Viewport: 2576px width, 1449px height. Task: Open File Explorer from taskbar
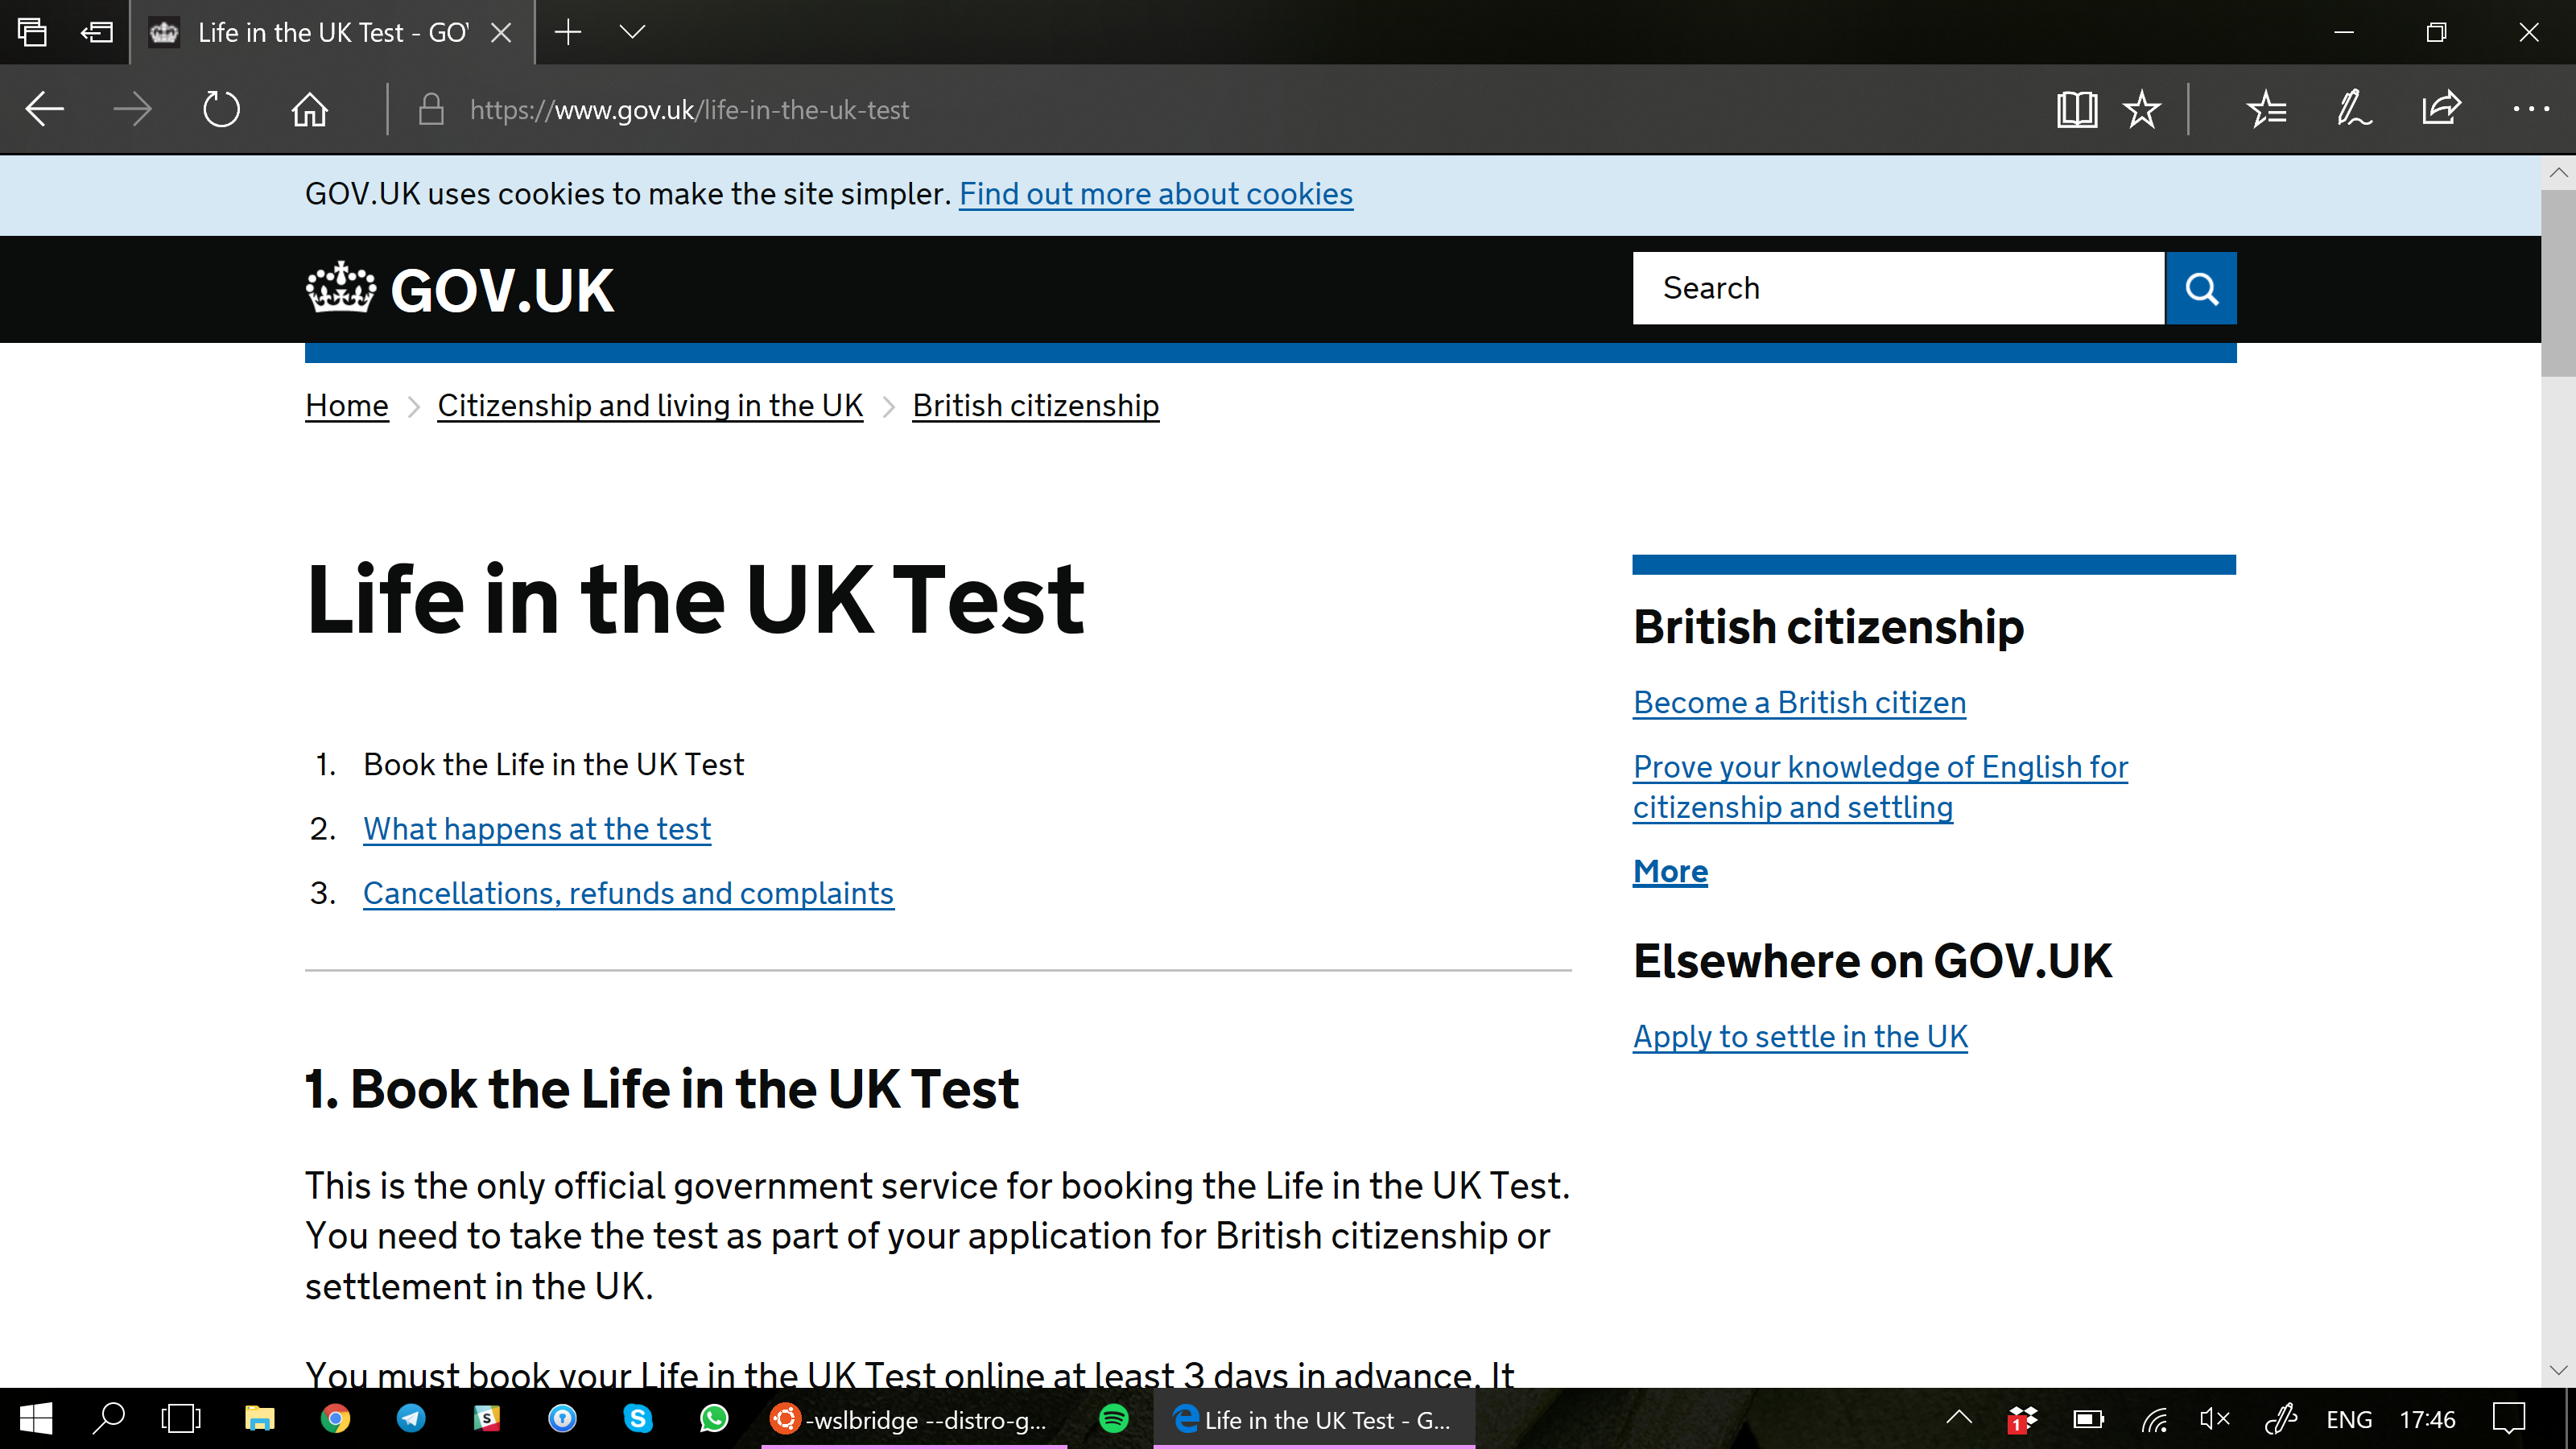click(x=259, y=1419)
